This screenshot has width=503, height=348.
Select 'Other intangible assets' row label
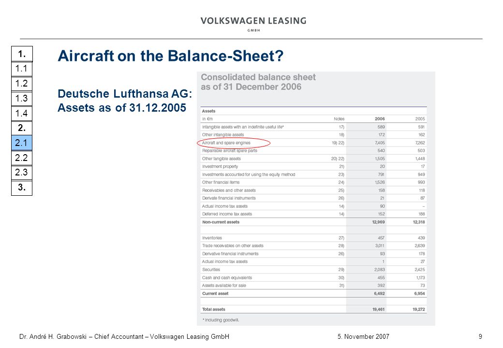(223, 135)
